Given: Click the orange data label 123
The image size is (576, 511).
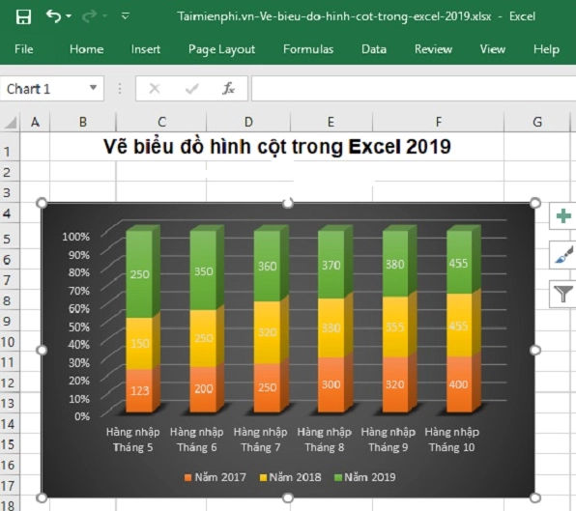Looking at the screenshot, I should click(x=139, y=390).
